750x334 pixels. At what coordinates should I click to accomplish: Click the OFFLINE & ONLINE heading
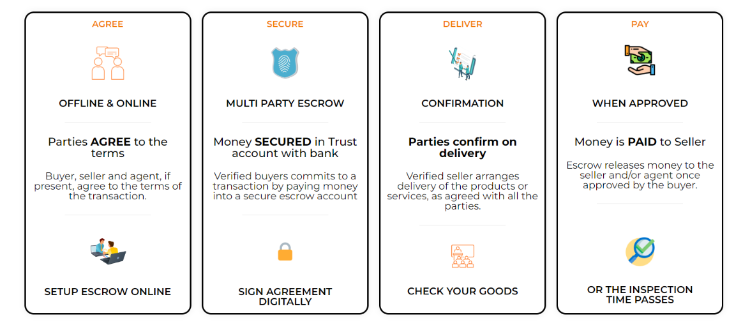pyautogui.click(x=108, y=103)
